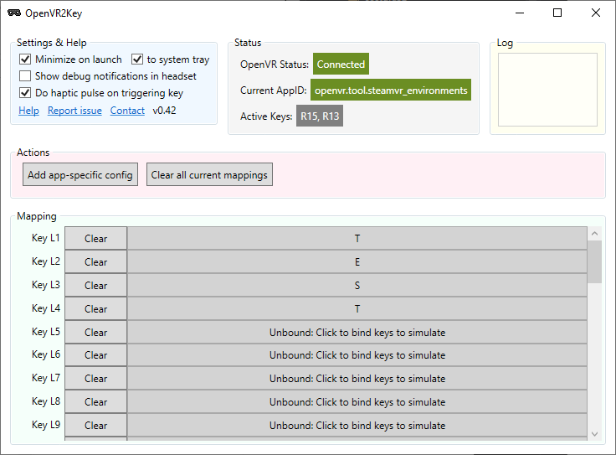616x455 pixels.
Task: Click the mapping list scroll up arrow
Action: coord(595,233)
